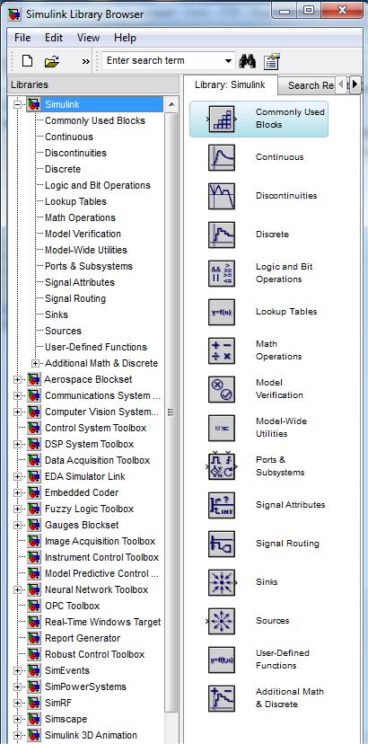Switch to the Library: Simulink tab
Image resolution: width=368 pixels, height=744 pixels.
230,85
